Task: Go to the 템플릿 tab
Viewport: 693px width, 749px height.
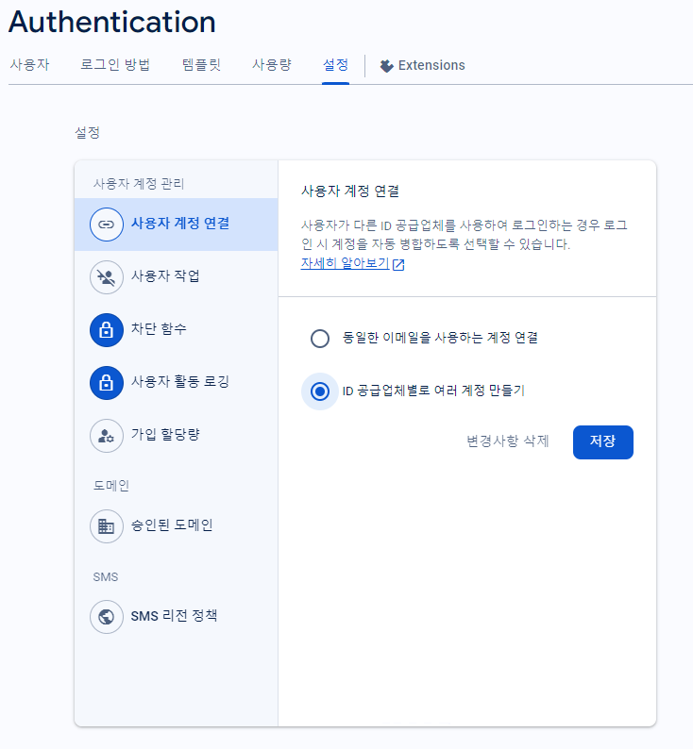Action: 201,65
